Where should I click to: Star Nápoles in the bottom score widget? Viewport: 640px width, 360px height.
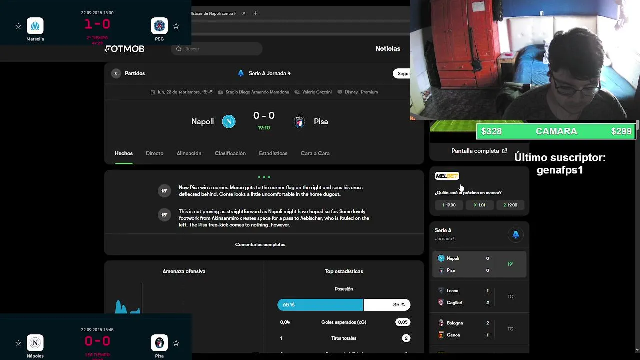(18, 343)
